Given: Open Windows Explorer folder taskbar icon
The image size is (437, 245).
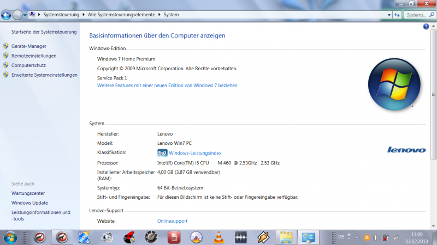Looking at the screenshot, I should pos(286,238).
